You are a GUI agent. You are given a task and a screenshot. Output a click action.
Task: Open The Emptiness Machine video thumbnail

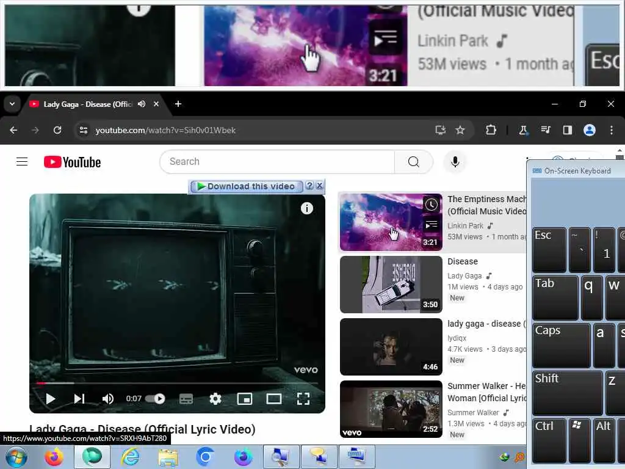[x=391, y=222]
